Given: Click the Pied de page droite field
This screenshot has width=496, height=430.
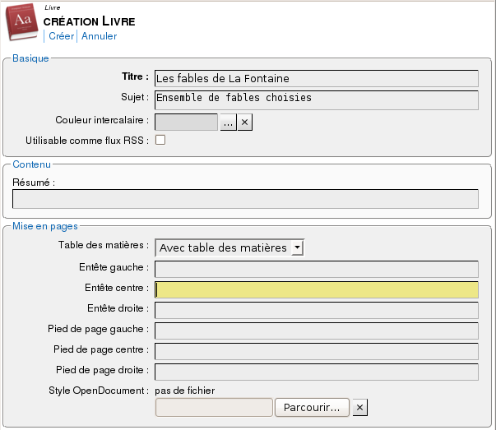Looking at the screenshot, I should [317, 372].
